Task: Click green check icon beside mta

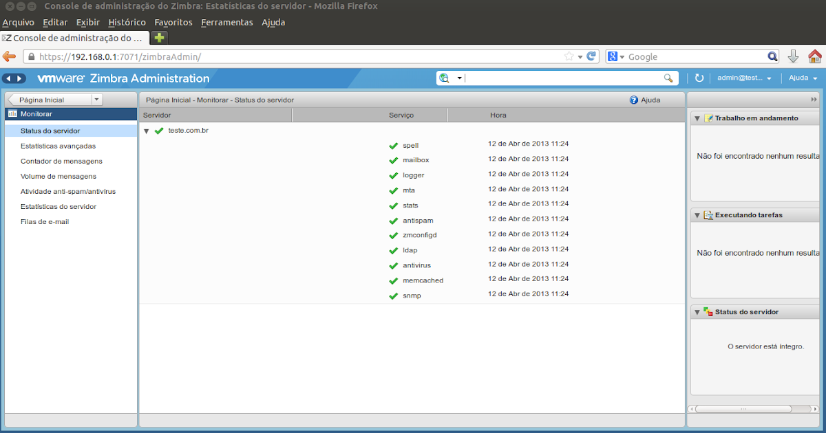Action: [x=393, y=191]
